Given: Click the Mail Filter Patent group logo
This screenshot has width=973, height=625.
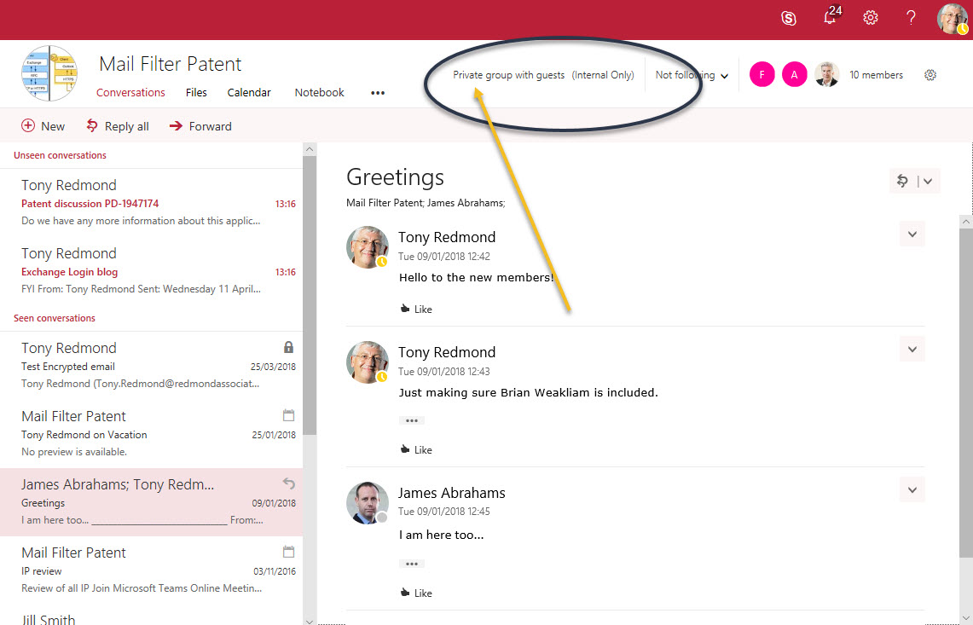Looking at the screenshot, I should tap(49, 73).
